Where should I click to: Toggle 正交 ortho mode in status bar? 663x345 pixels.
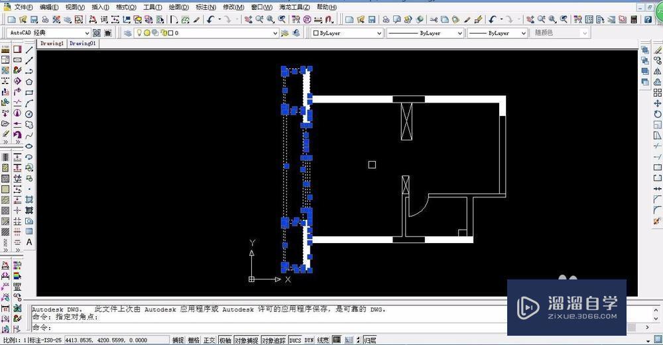210,340
